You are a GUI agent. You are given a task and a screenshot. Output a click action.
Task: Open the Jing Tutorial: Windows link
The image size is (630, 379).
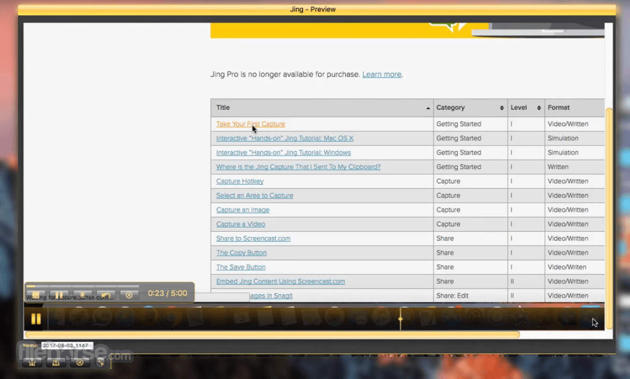point(283,153)
